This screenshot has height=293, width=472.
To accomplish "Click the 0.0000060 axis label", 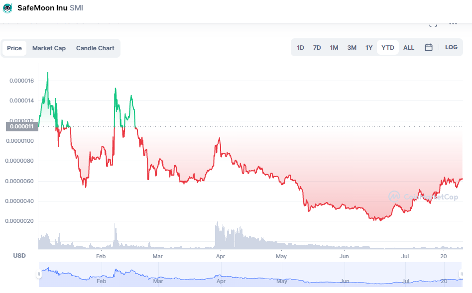I will tap(19, 181).
